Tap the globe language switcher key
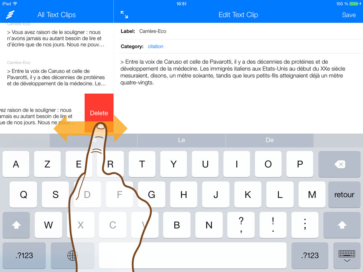 pyautogui.click(x=73, y=255)
